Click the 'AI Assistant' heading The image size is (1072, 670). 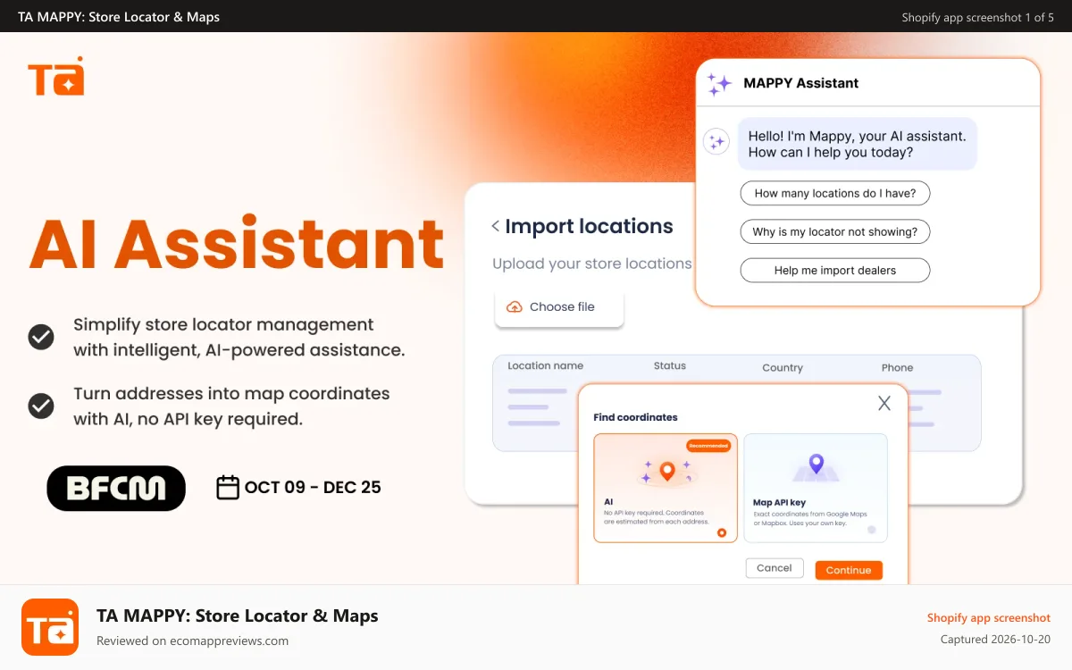coord(237,243)
